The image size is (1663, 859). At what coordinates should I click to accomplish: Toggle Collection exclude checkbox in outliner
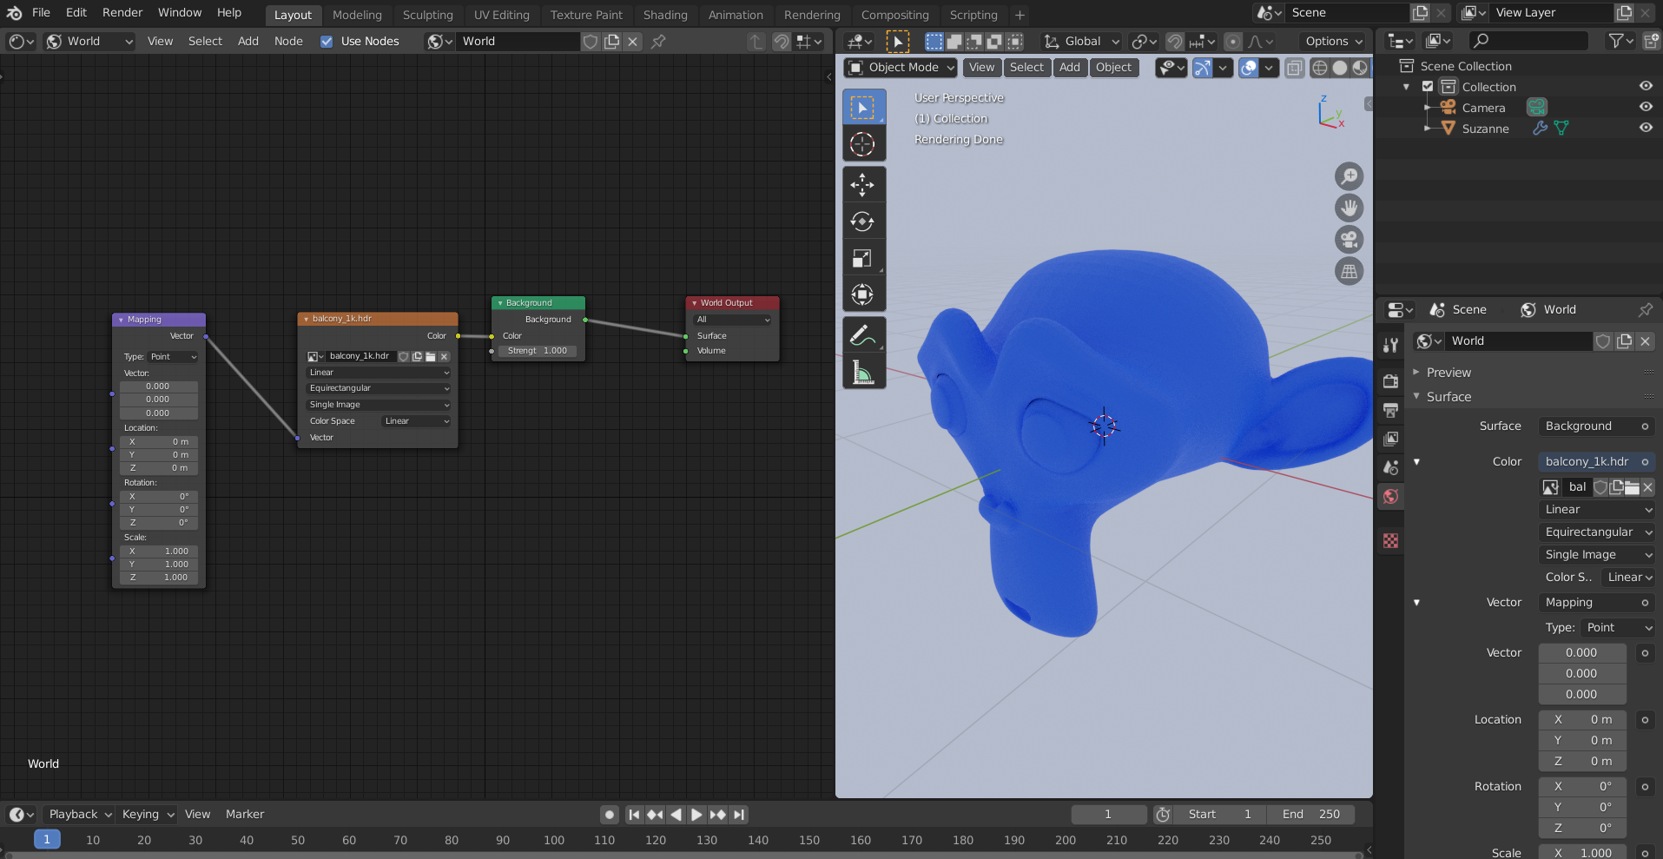tap(1428, 87)
